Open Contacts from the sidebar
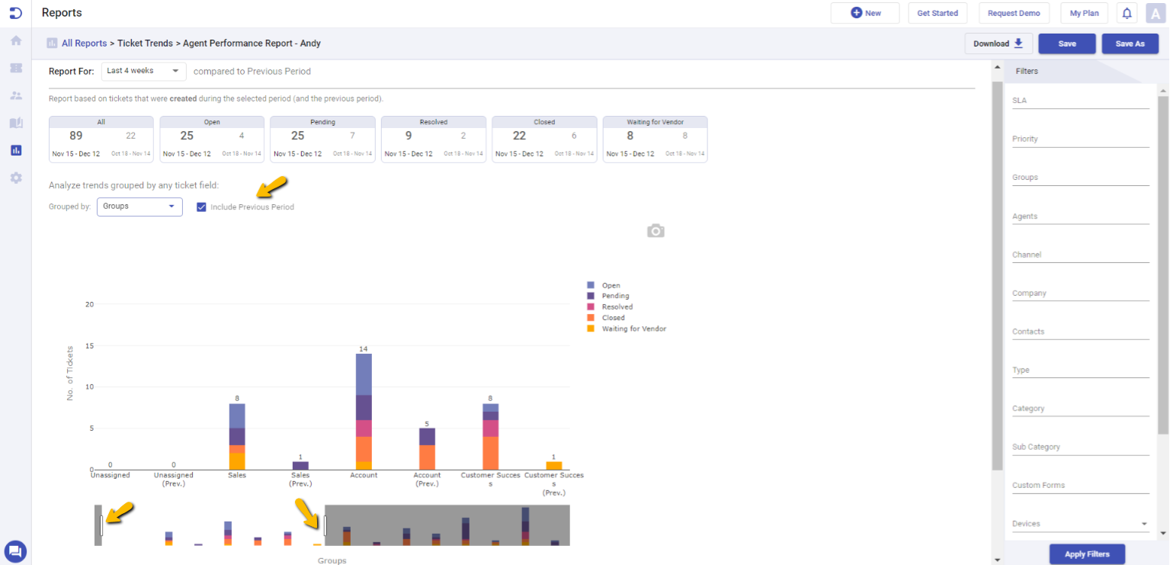 tap(15, 95)
